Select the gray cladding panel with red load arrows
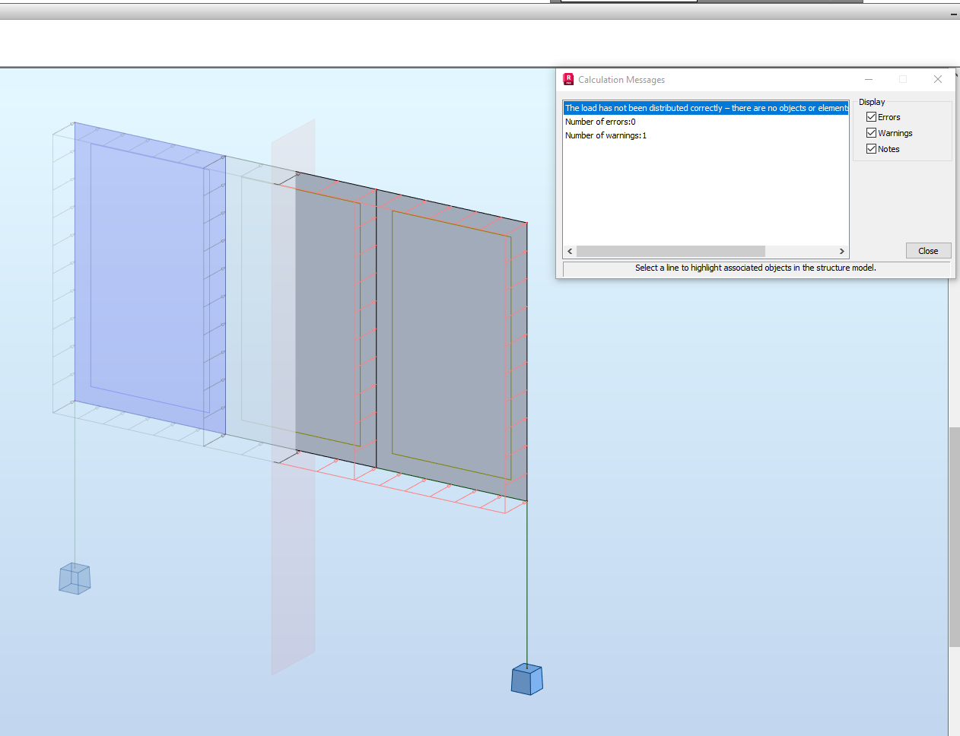This screenshot has width=960, height=736. [449, 342]
